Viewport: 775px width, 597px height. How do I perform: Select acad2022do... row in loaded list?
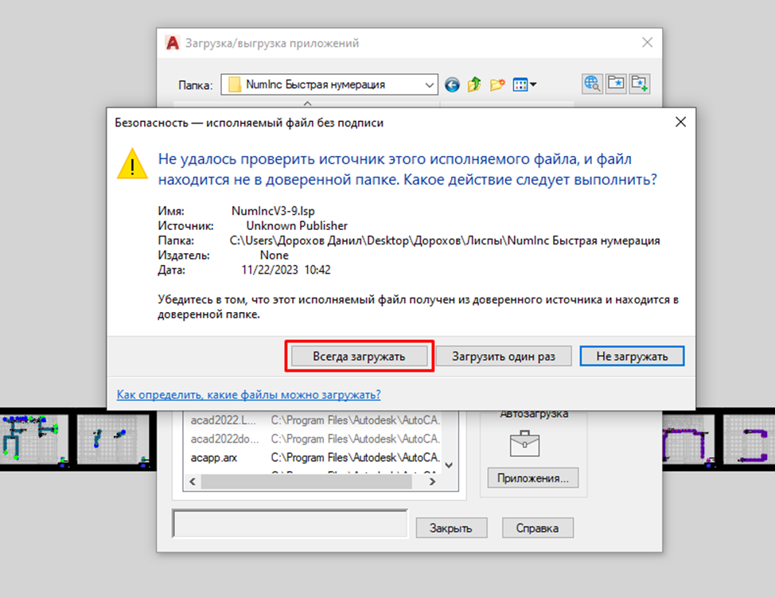coord(315,439)
